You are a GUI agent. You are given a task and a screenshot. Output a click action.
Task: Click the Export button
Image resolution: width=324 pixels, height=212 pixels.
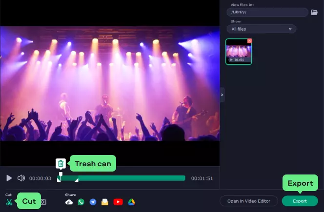click(300, 201)
